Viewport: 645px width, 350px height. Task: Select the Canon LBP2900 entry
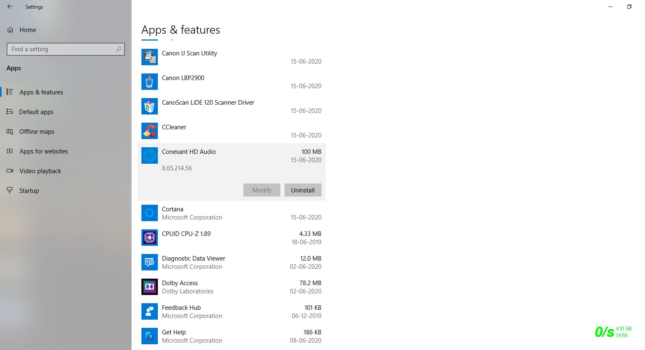[231, 82]
